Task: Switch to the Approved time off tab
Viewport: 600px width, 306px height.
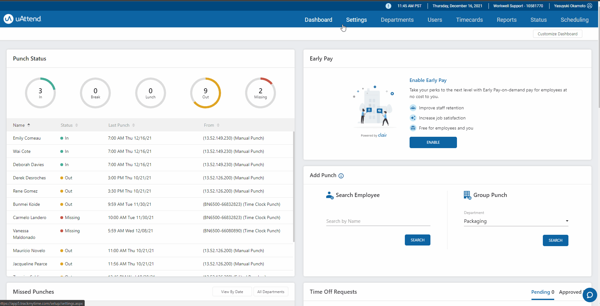Action: tap(570, 292)
